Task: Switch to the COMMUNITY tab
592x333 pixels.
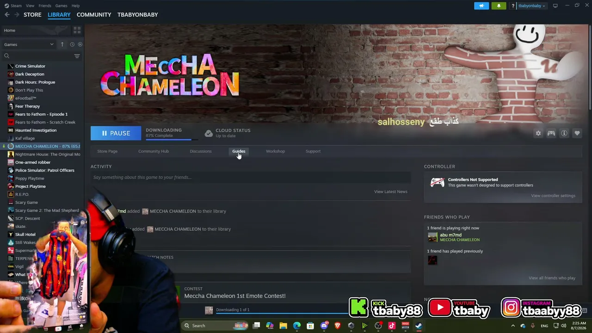Action: click(94, 15)
